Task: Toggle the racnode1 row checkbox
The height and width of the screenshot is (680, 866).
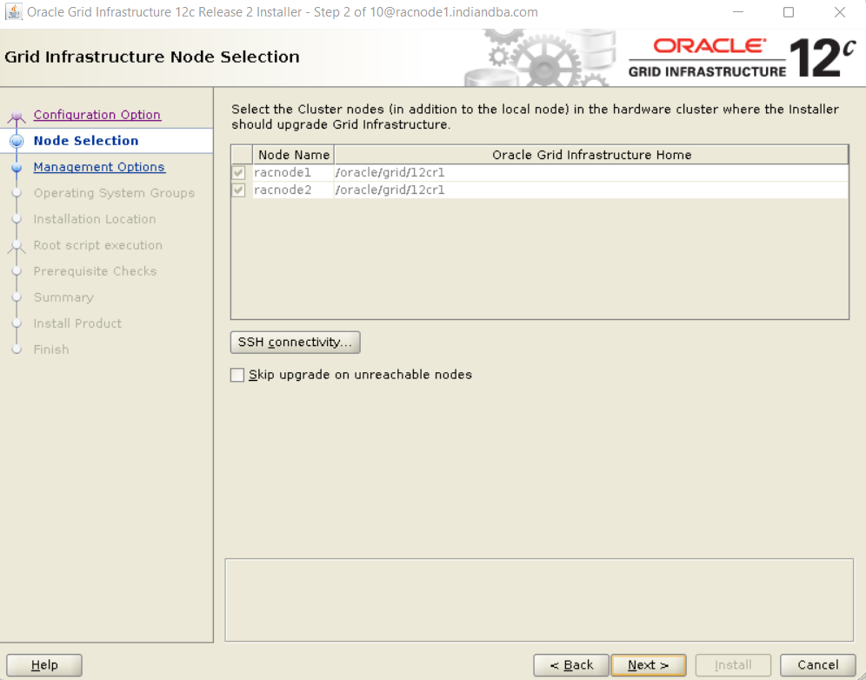Action: [238, 172]
